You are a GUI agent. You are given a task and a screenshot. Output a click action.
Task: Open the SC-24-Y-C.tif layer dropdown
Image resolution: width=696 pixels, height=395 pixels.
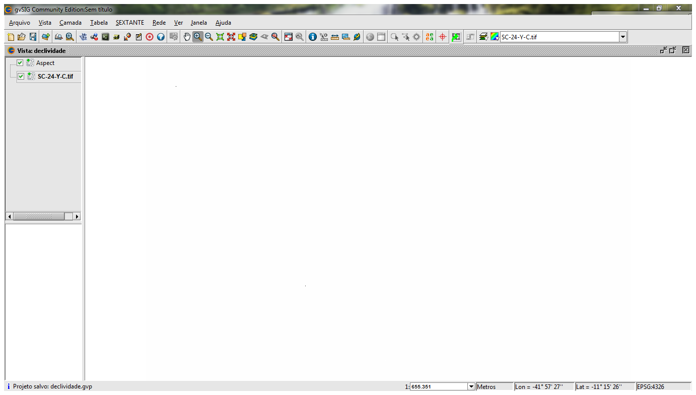pyautogui.click(x=623, y=37)
